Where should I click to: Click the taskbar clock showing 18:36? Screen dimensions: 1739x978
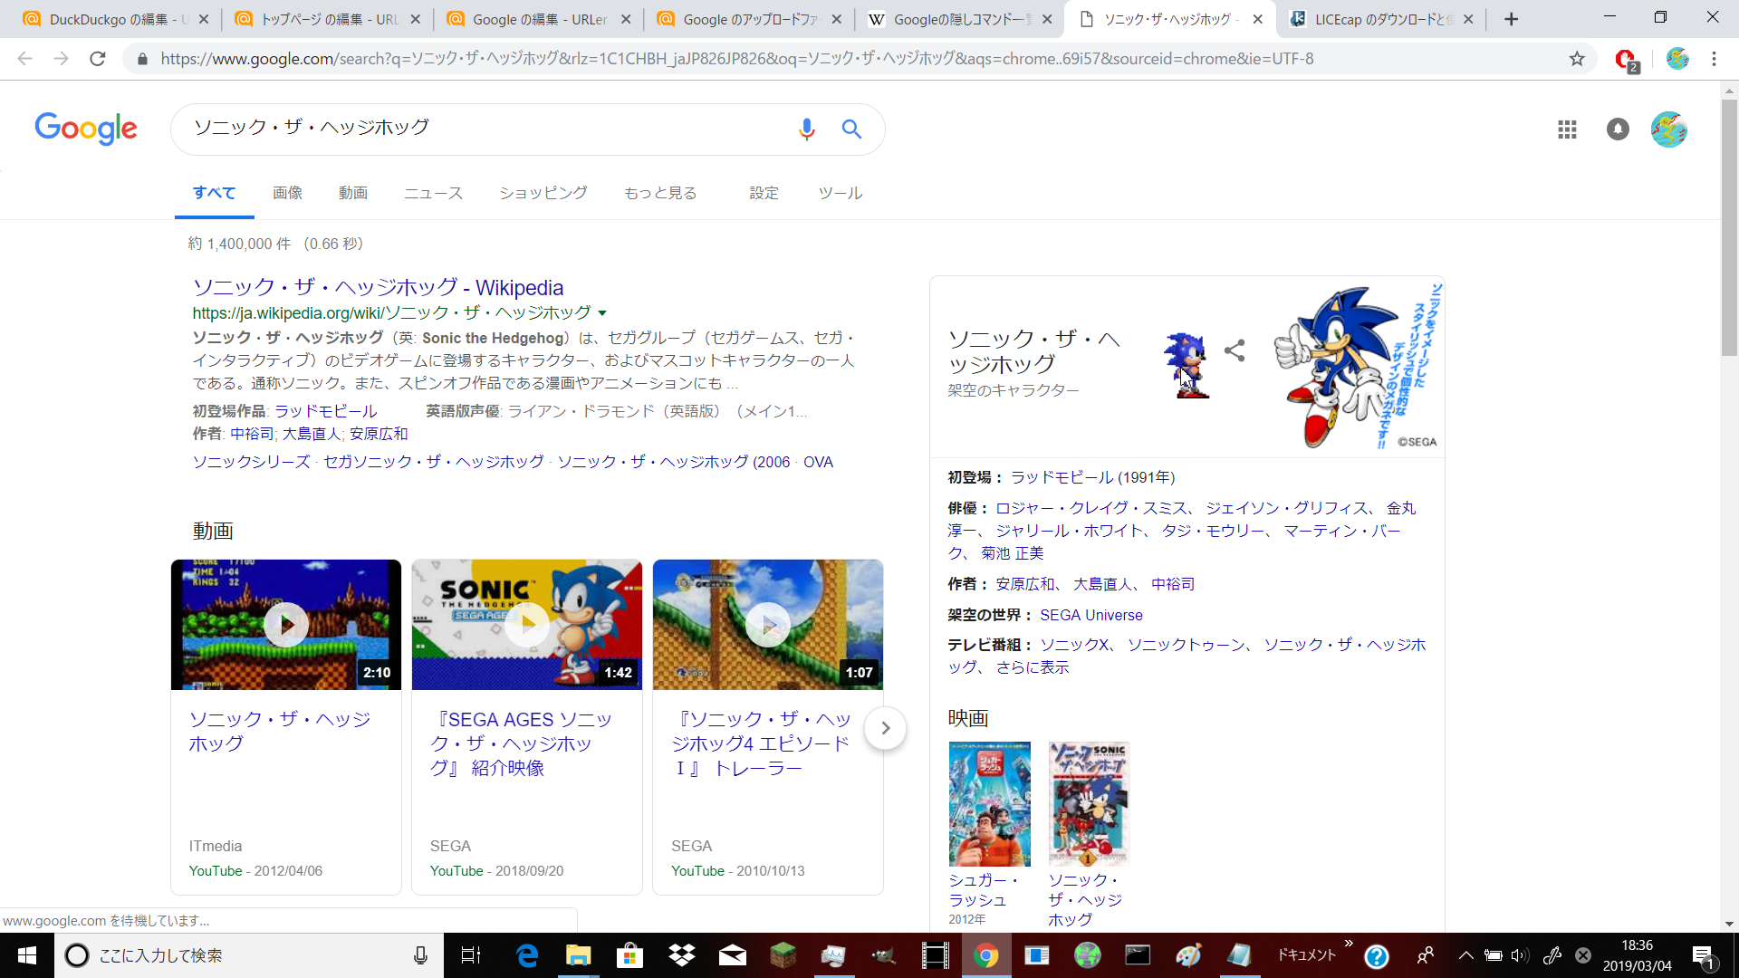pyautogui.click(x=1637, y=955)
